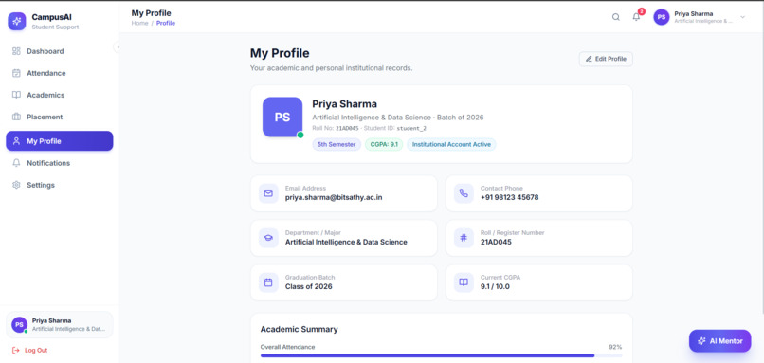The width and height of the screenshot is (764, 363).
Task: Open the AI Mentor floating button
Action: [x=720, y=341]
